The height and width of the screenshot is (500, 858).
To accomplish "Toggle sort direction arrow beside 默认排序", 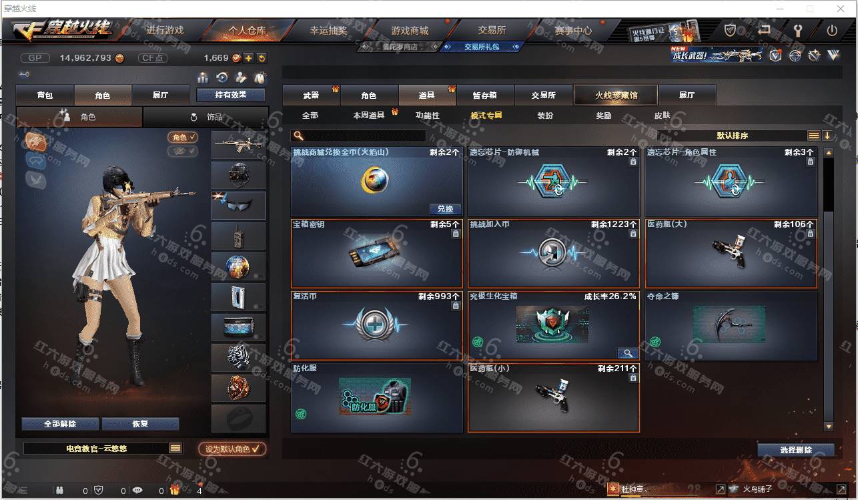I will pyautogui.click(x=827, y=136).
